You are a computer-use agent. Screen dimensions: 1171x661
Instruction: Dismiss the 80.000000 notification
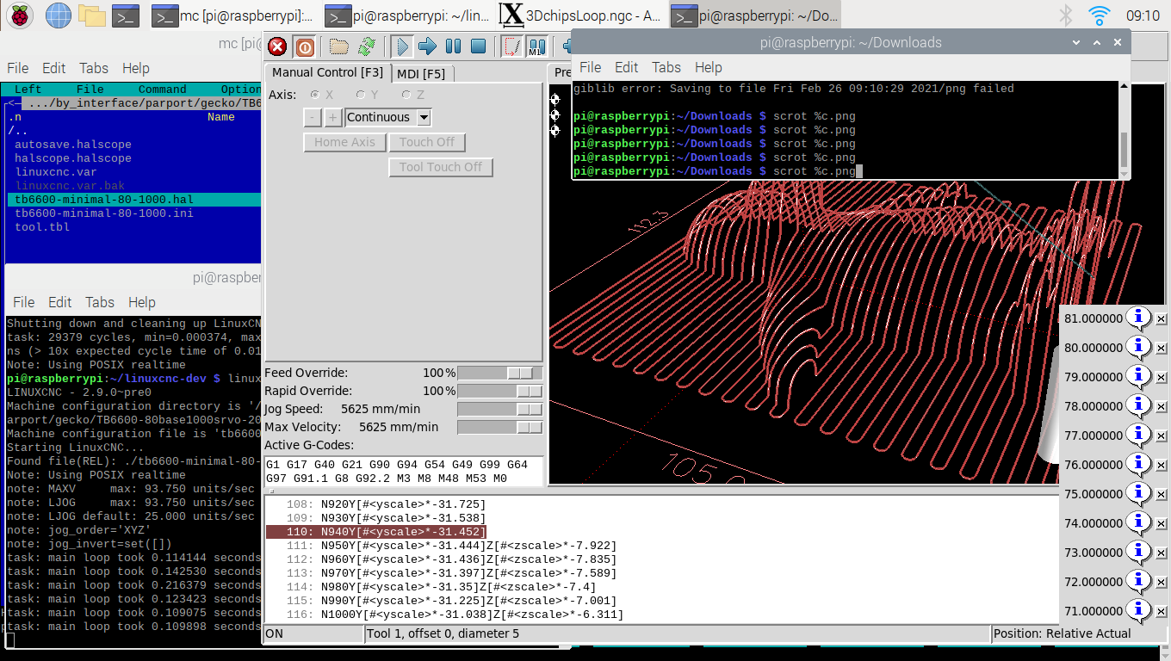pos(1161,348)
